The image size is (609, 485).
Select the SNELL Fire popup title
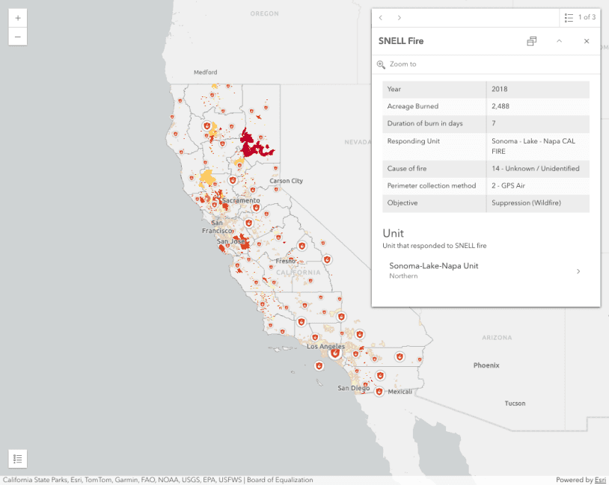click(403, 41)
